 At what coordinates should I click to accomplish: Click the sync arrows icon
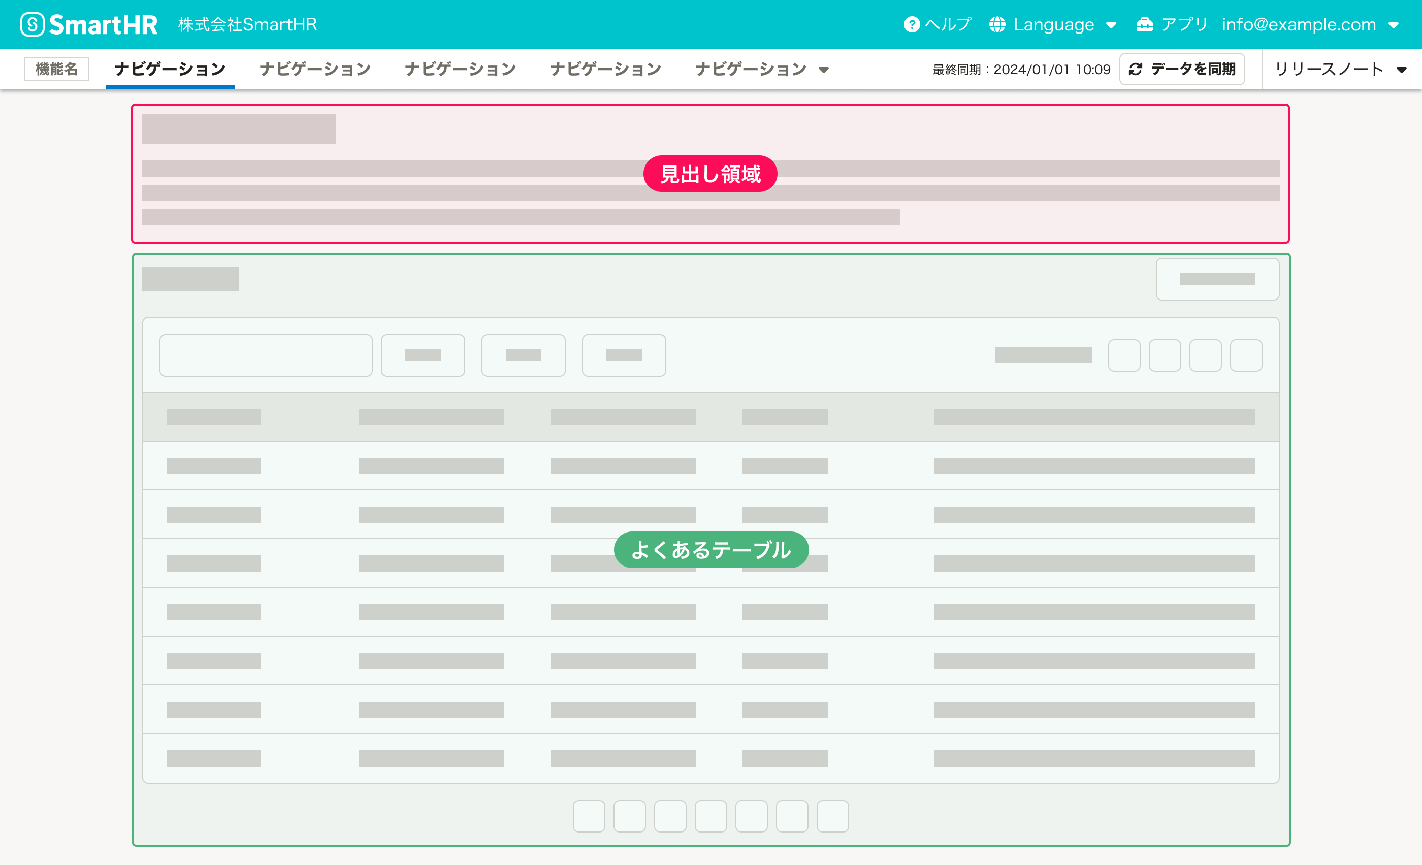(1135, 69)
